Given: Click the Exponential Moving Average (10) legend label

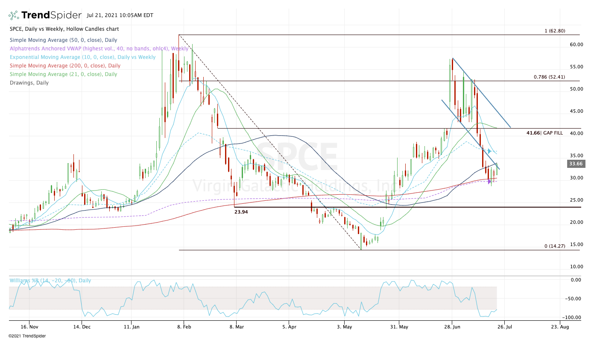Looking at the screenshot, I should (82, 57).
